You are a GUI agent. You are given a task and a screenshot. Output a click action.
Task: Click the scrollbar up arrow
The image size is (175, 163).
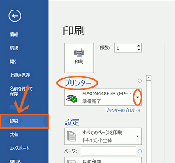149,78
